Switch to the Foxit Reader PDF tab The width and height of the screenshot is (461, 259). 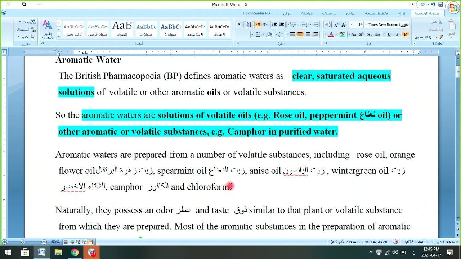pyautogui.click(x=258, y=13)
